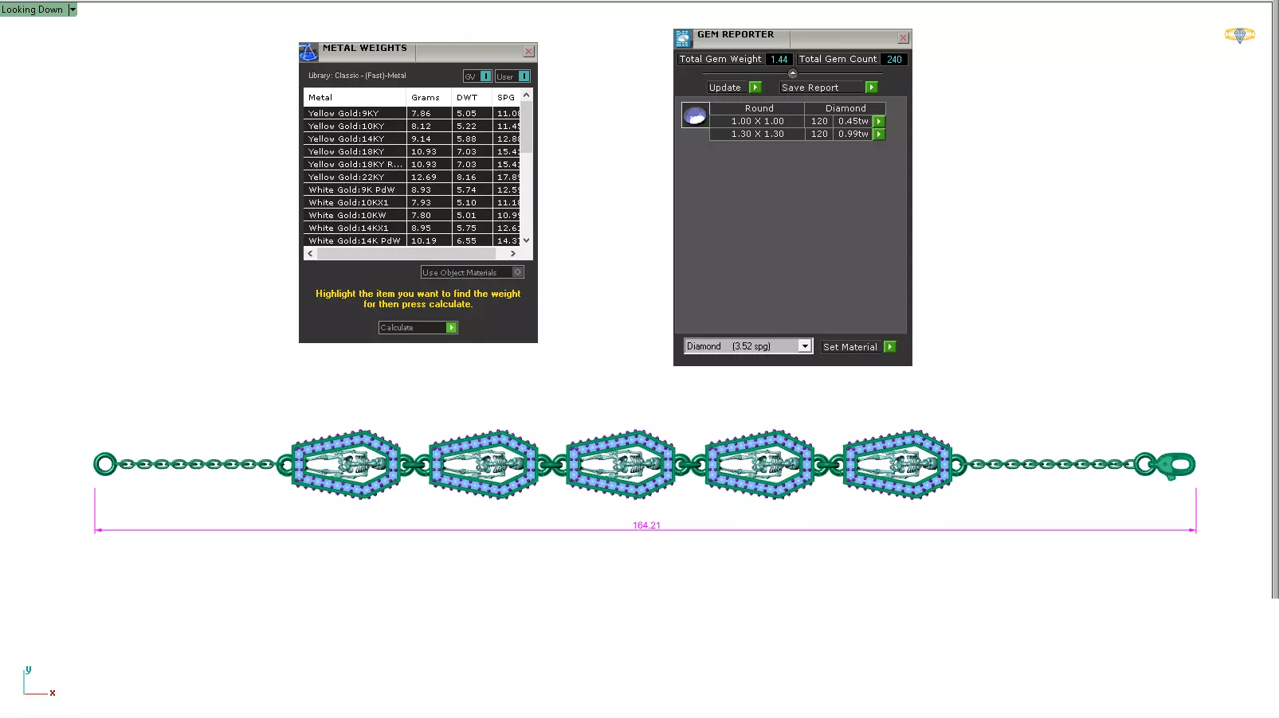Click the green arrow for the 0.99tw row

(x=879, y=135)
